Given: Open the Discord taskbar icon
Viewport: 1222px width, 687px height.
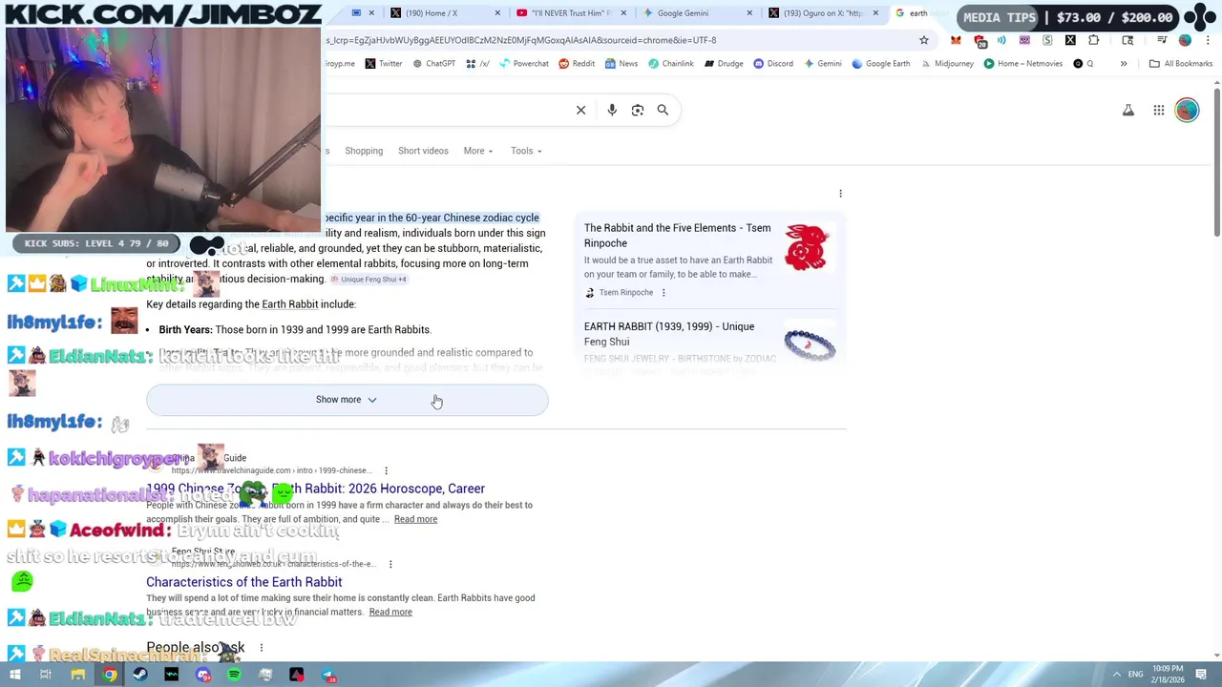Looking at the screenshot, I should tap(203, 675).
